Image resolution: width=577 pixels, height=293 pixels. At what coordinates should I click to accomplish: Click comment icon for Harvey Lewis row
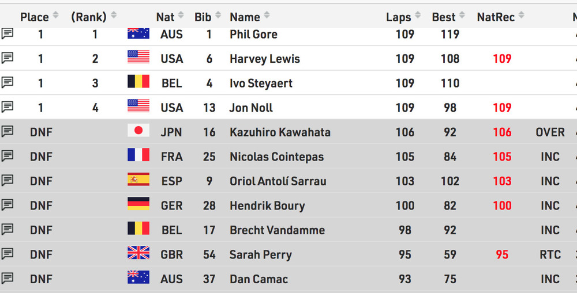click(8, 58)
